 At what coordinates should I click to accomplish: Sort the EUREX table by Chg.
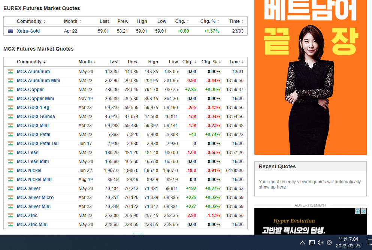(x=182, y=21)
